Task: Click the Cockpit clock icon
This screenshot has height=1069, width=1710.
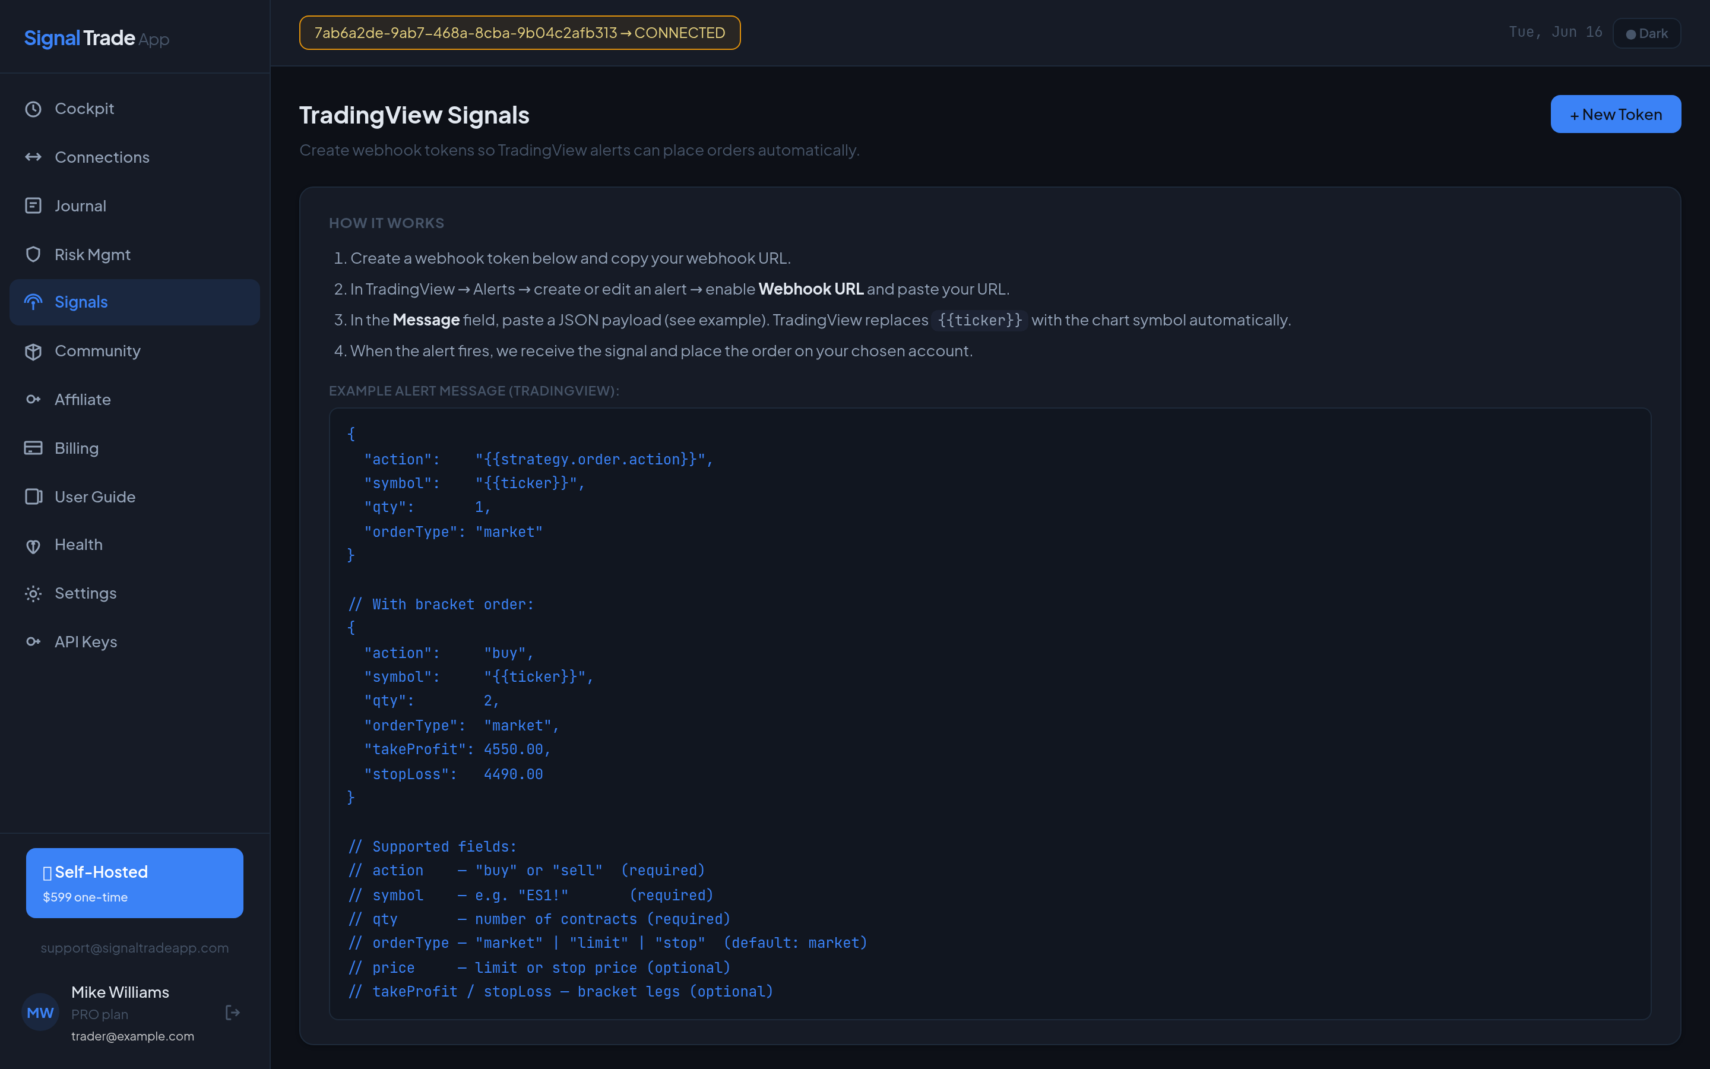Action: [33, 109]
